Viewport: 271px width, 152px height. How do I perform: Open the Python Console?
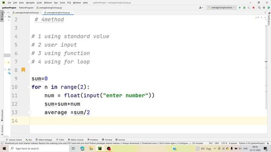point(76,140)
